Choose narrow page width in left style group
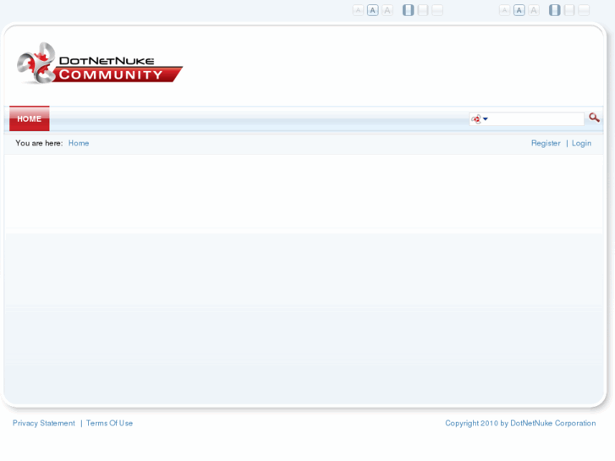The width and height of the screenshot is (615, 461). [x=409, y=10]
